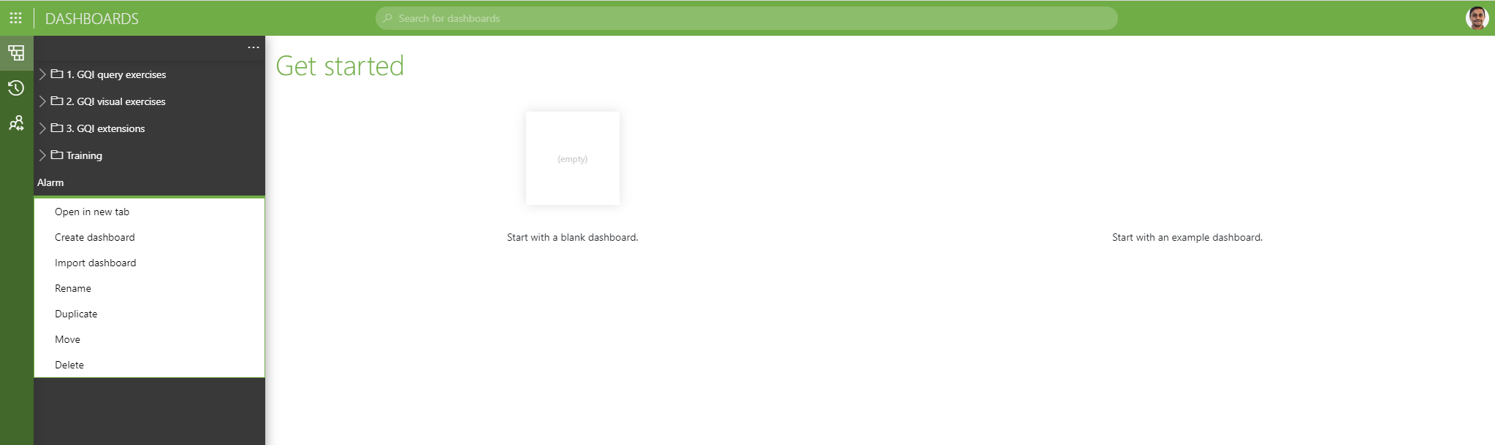Open the recent history sidebar icon
Image resolution: width=1495 pixels, height=445 pixels.
(x=16, y=88)
